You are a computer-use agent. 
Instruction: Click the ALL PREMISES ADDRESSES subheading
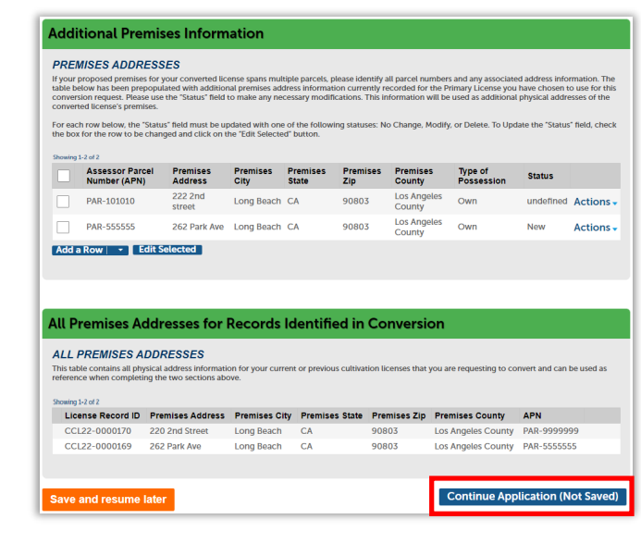128,354
